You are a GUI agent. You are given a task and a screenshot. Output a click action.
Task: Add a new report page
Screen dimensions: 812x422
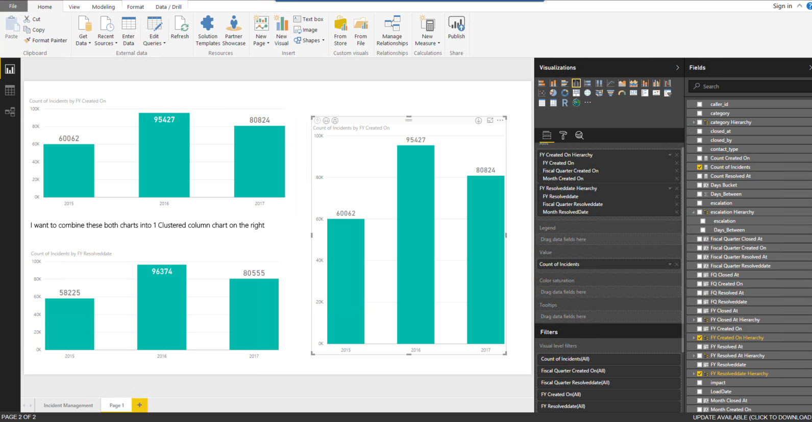(x=139, y=405)
